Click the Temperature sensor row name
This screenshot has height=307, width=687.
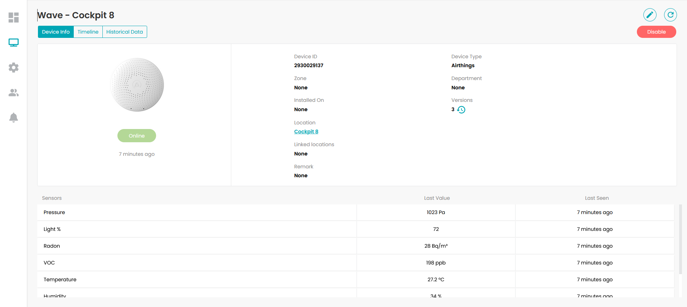(x=60, y=279)
